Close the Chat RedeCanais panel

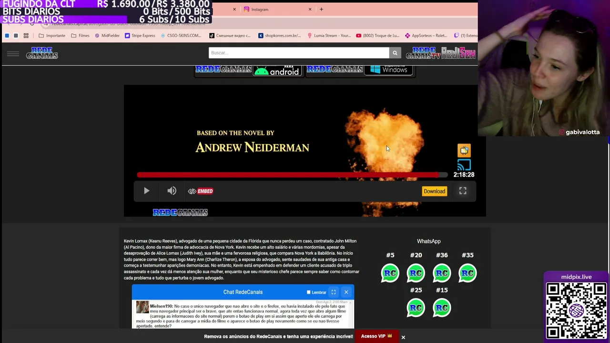click(x=346, y=292)
